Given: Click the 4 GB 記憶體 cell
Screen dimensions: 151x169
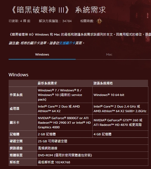Looking at the screenshot, I should pos(120,134).
